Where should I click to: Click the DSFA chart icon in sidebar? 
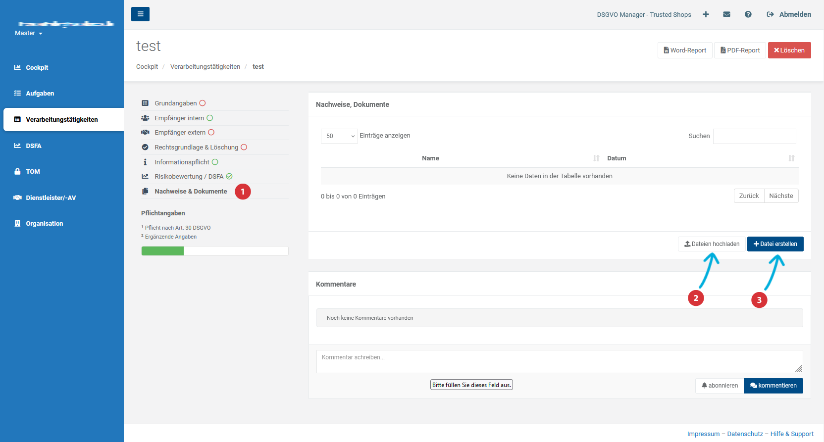17,146
